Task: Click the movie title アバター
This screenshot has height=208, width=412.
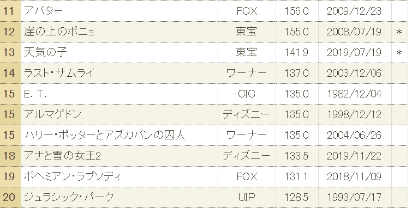Action: (43, 11)
